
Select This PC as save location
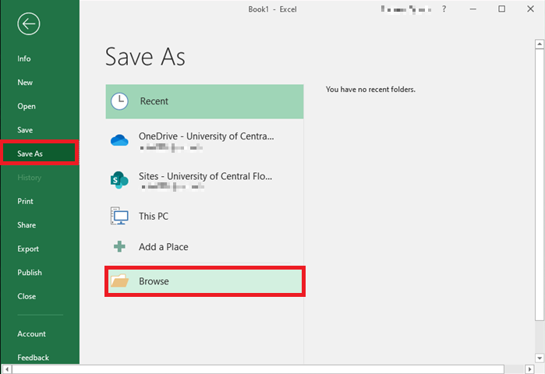tap(204, 216)
